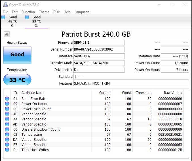Screen dimensions: 192x161
Task: Click the Power Cycle Count attribute name
Action: [x=36, y=109]
